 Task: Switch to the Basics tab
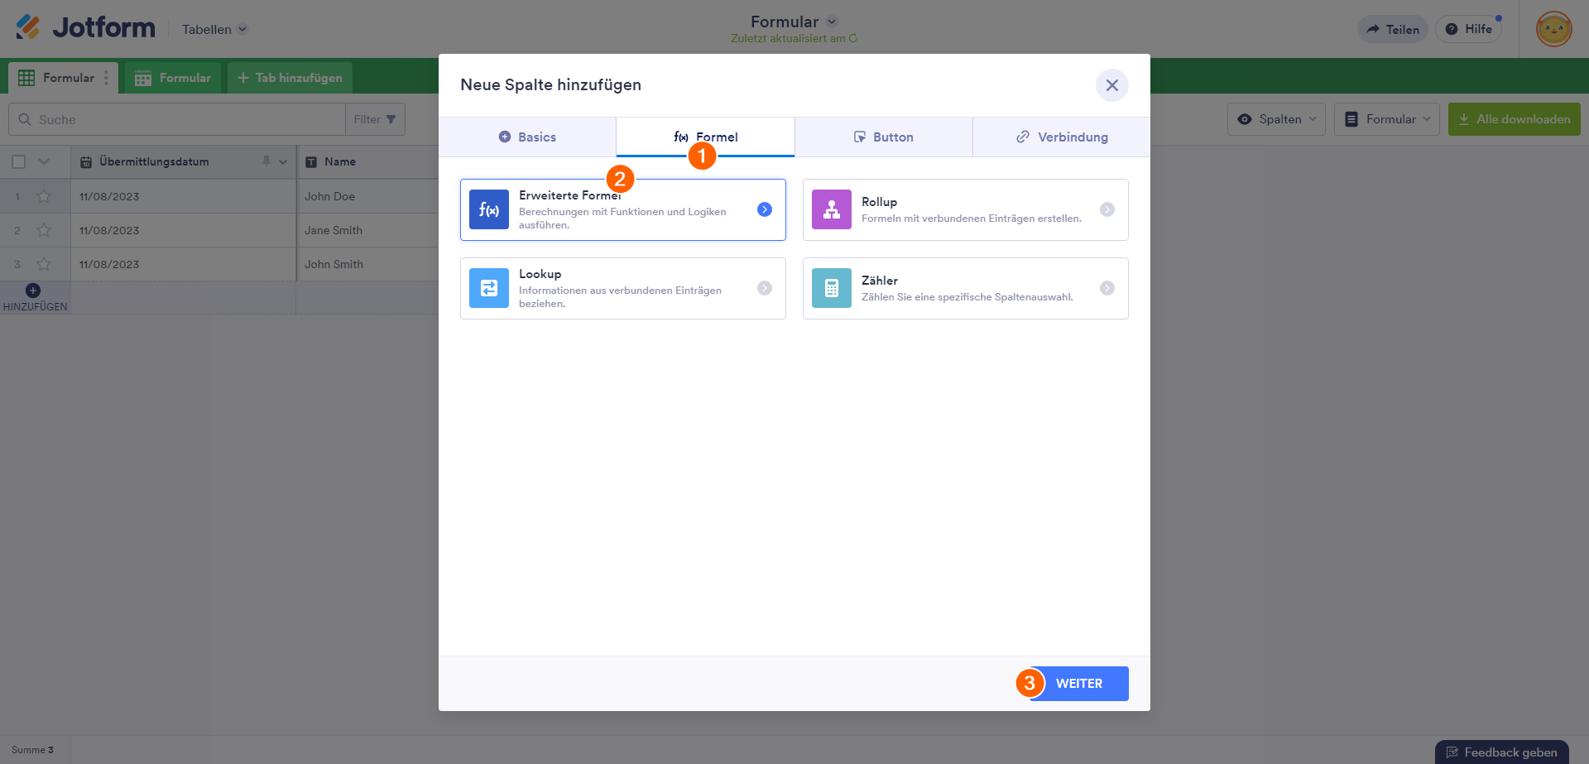tap(527, 137)
